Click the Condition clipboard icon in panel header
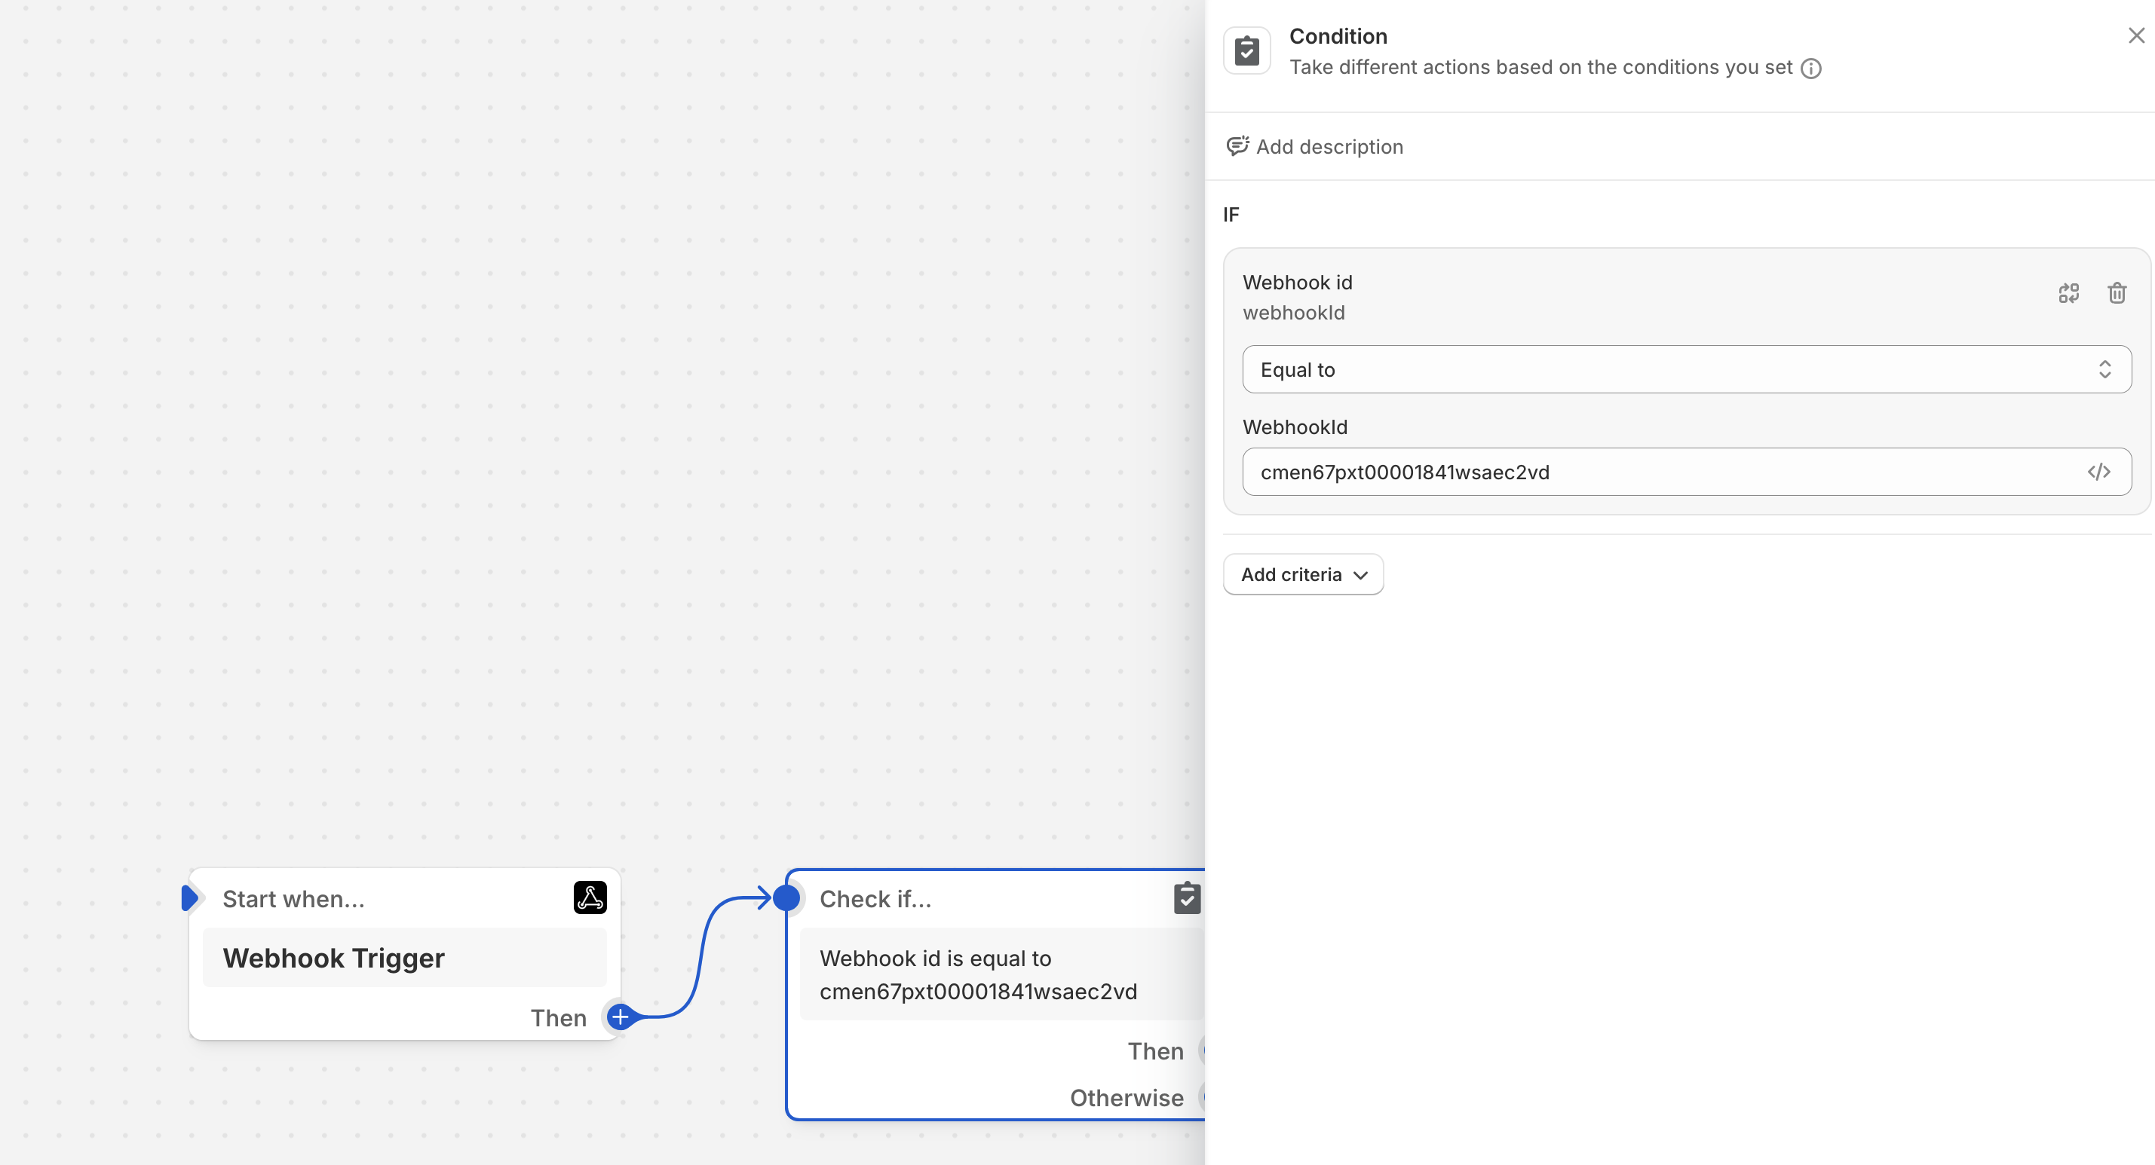 [x=1246, y=51]
